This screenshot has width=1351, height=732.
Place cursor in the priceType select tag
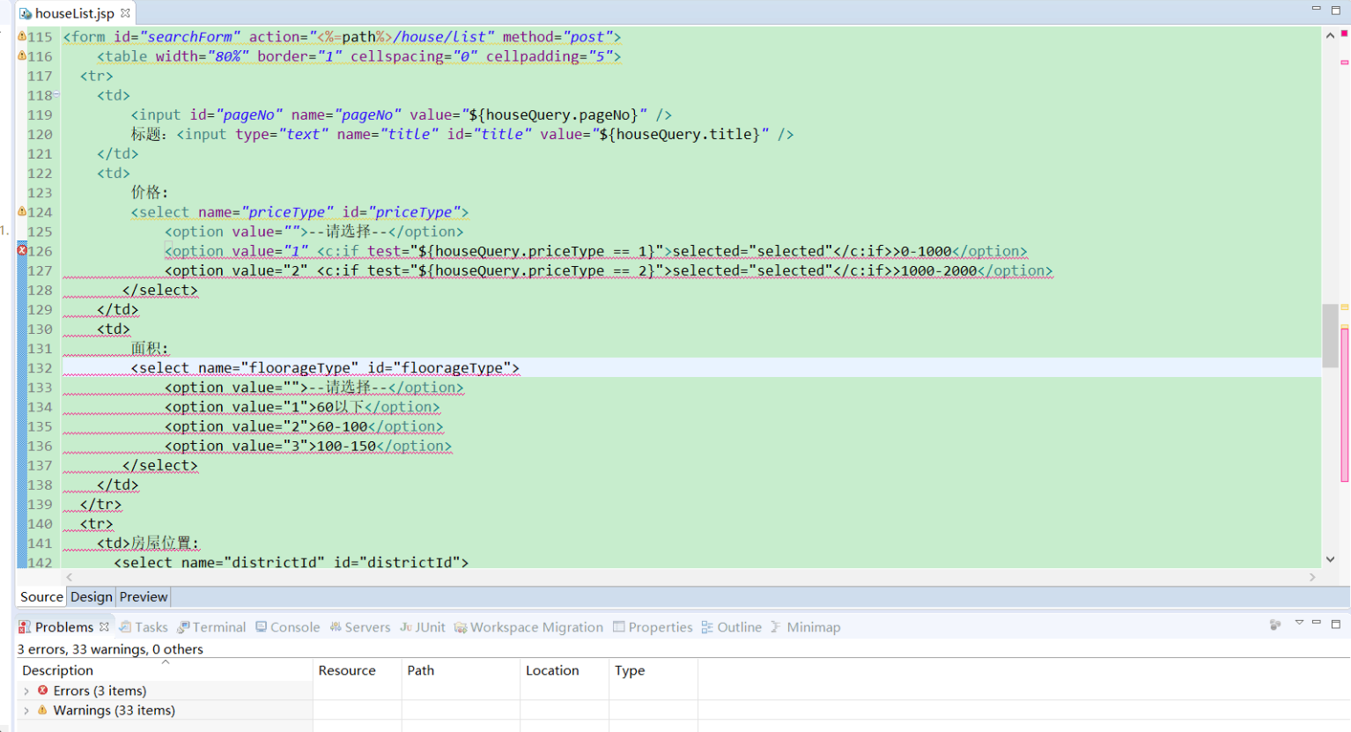pyautogui.click(x=299, y=211)
